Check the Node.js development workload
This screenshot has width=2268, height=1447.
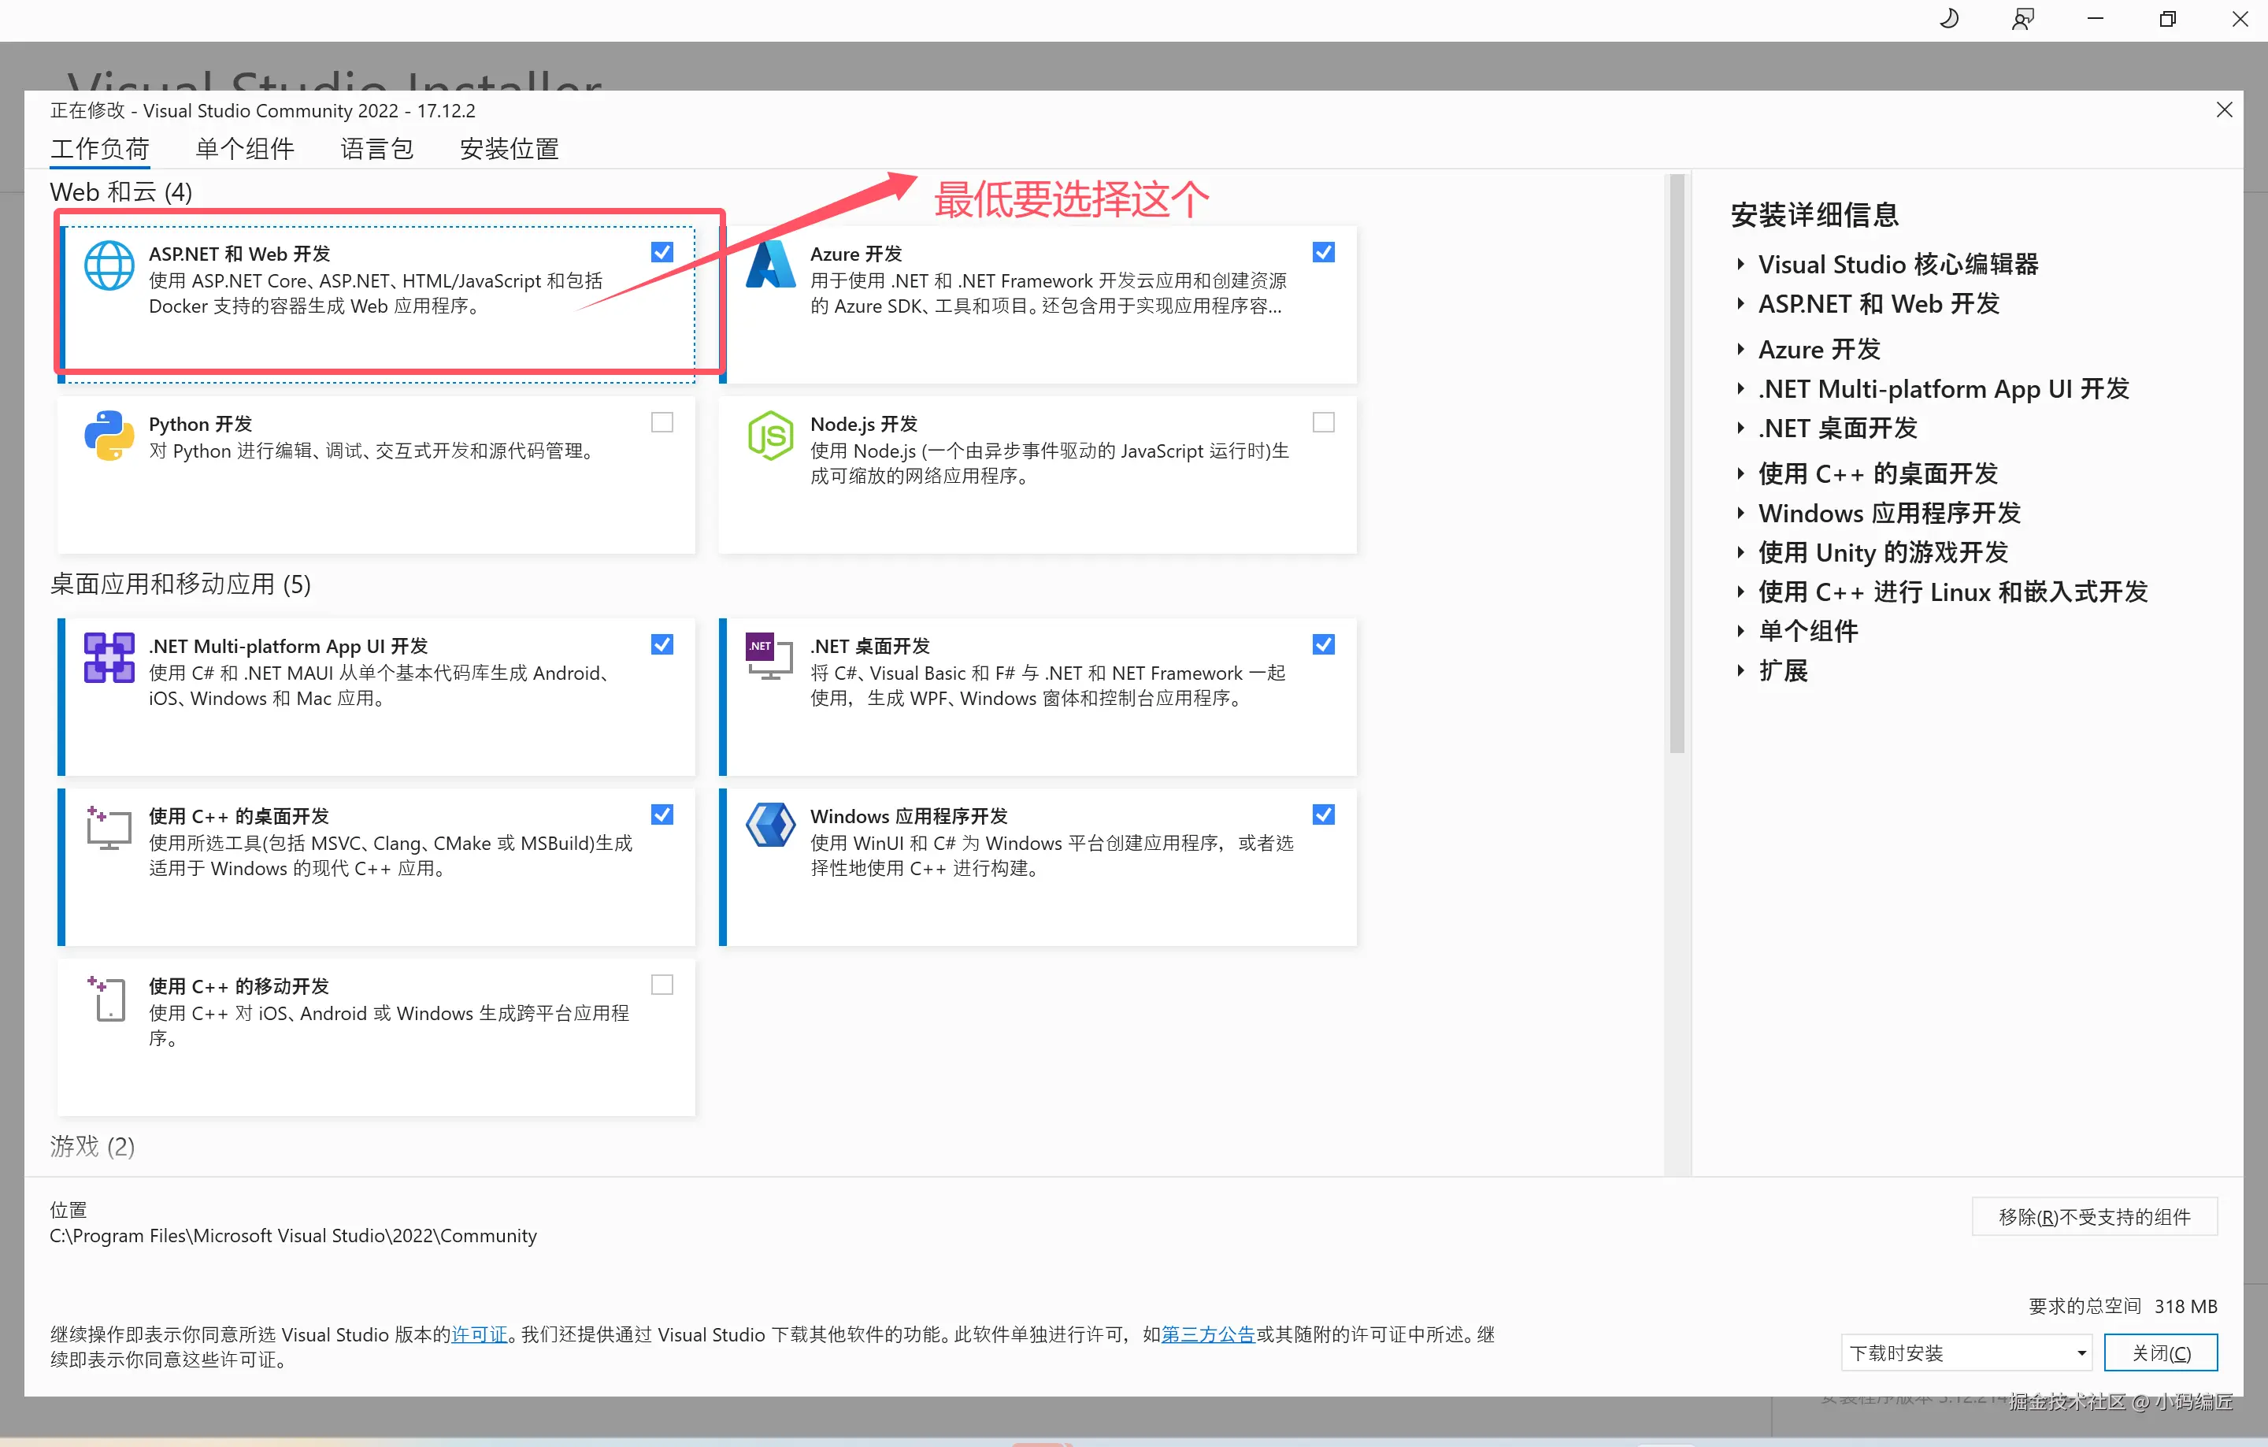(x=1323, y=422)
